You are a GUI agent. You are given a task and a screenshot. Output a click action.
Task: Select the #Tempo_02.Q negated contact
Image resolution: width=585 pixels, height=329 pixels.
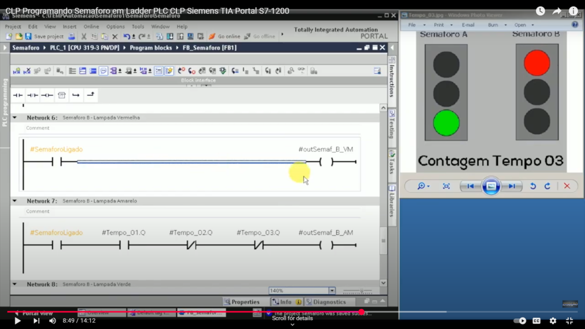(x=191, y=245)
